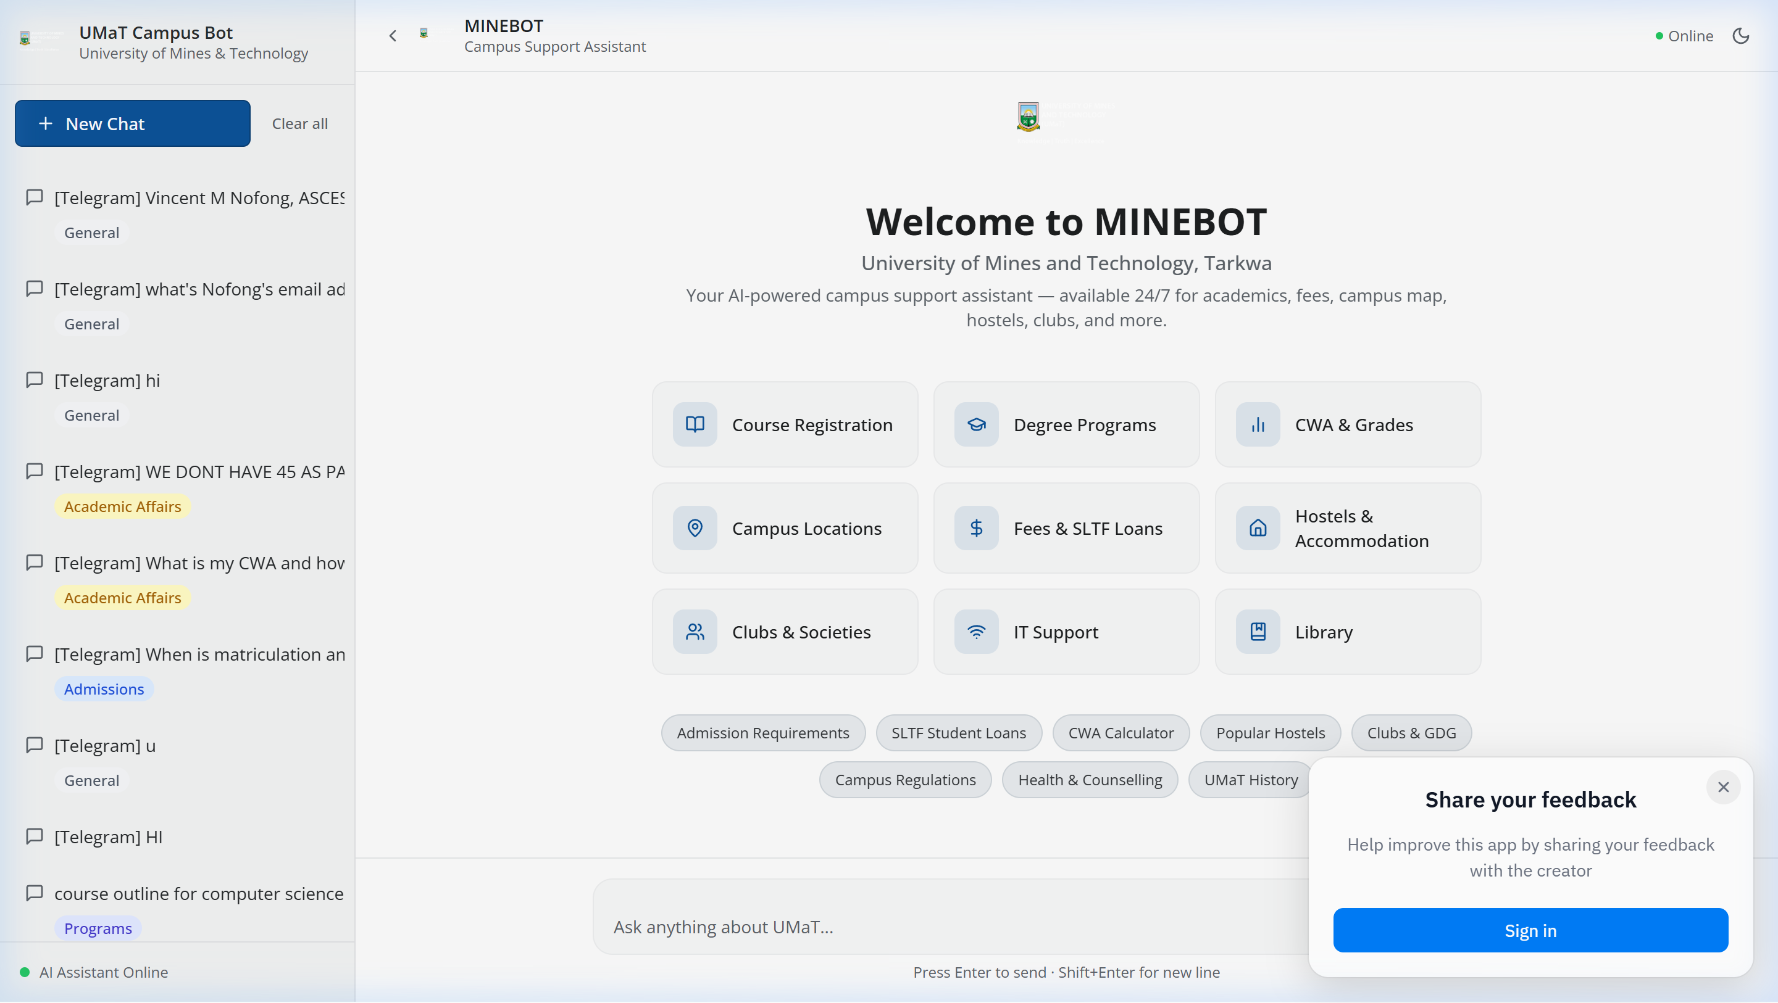Select the Hostels & Accommodation card
Screen dimensions: 1778x1003
1348,527
